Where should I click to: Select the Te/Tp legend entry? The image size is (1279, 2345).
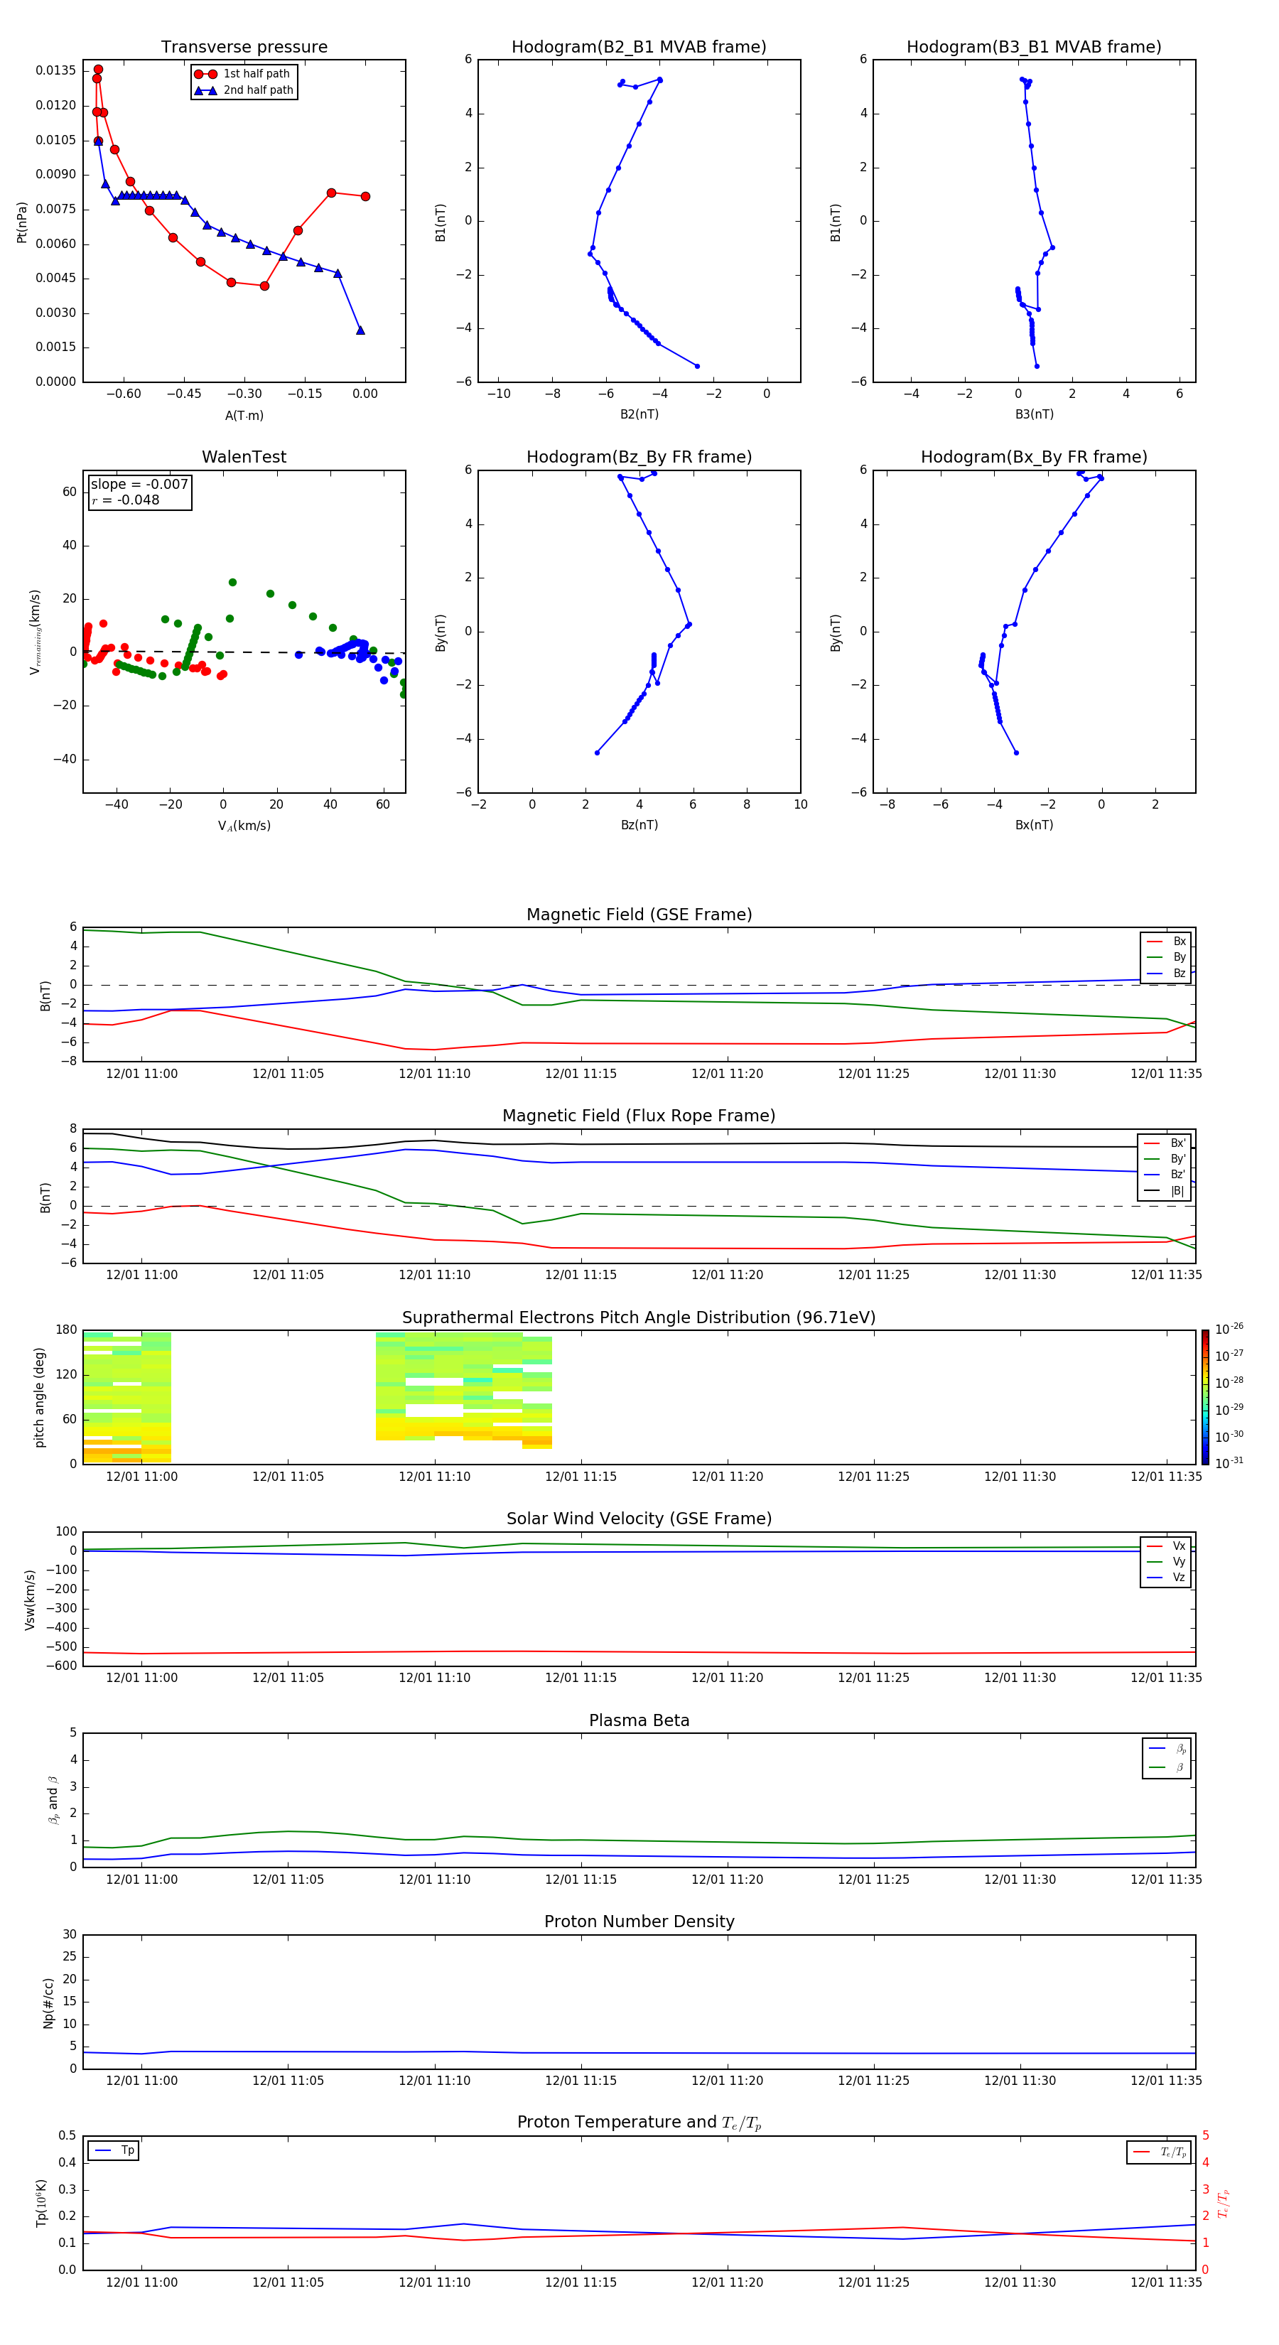pyautogui.click(x=1160, y=2152)
